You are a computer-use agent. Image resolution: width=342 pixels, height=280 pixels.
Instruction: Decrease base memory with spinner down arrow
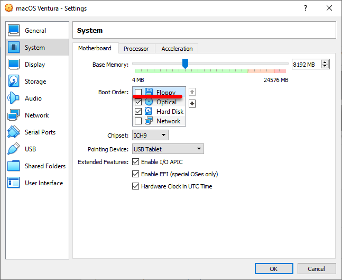pos(325,66)
